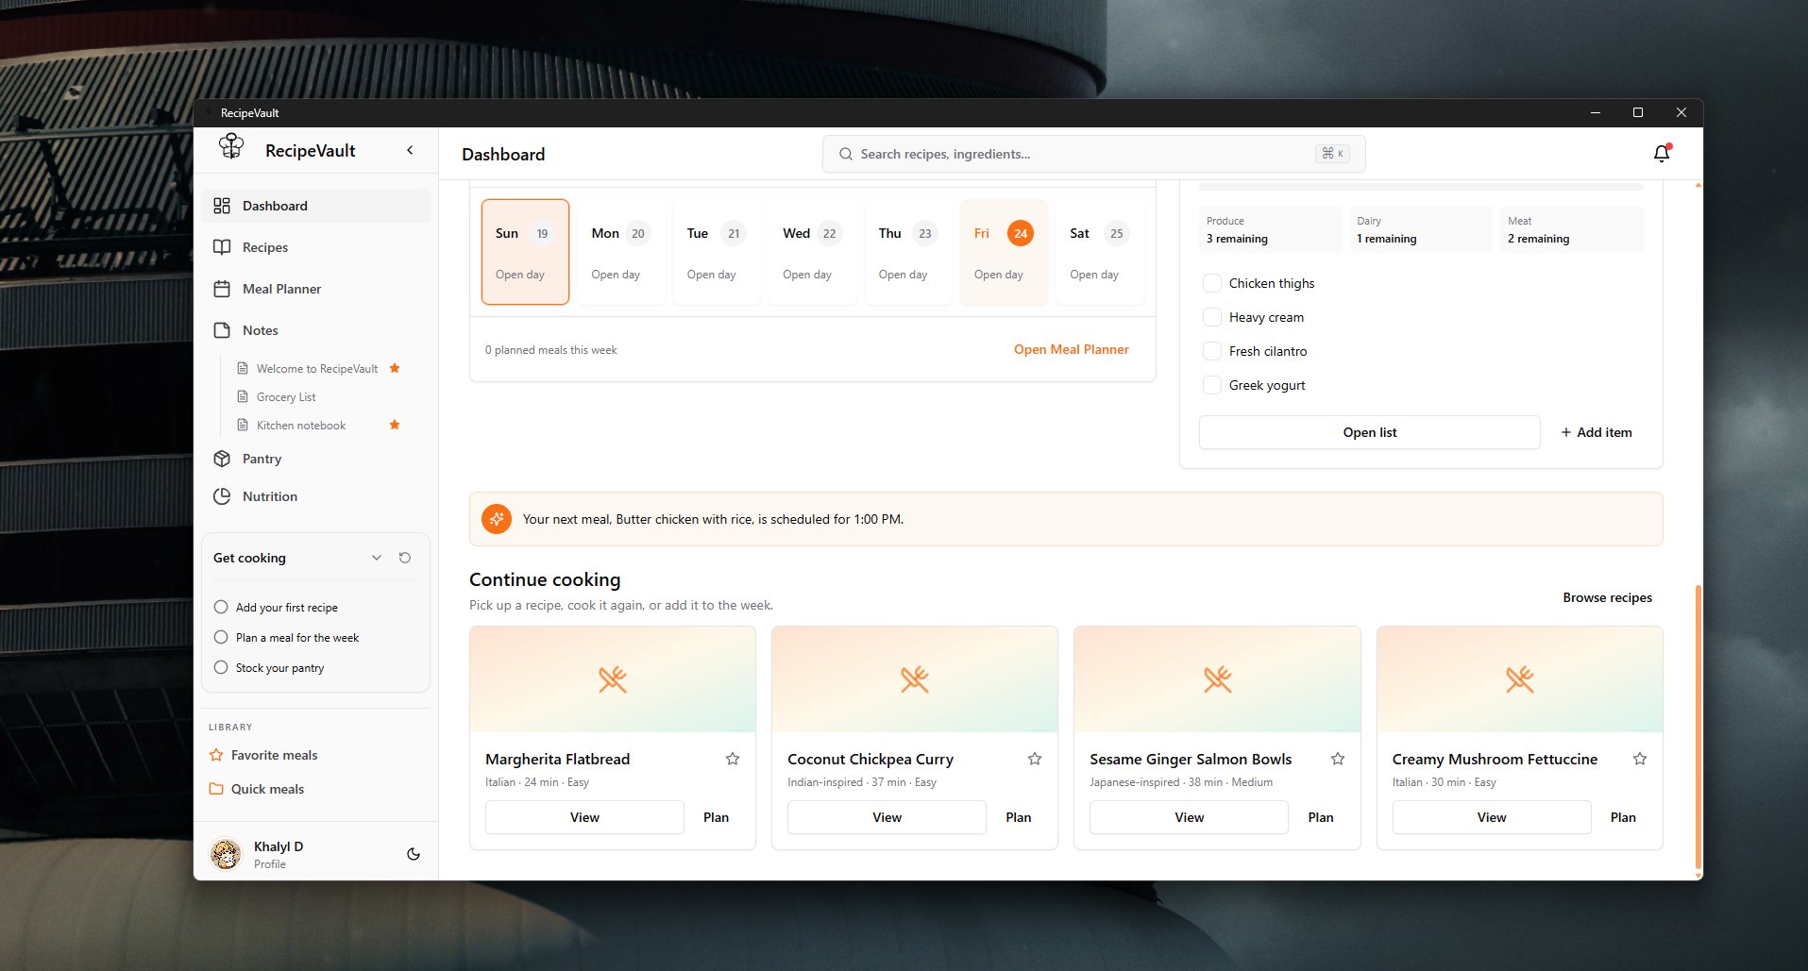Check off Fresh cilantro
The width and height of the screenshot is (1808, 971).
1212,351
